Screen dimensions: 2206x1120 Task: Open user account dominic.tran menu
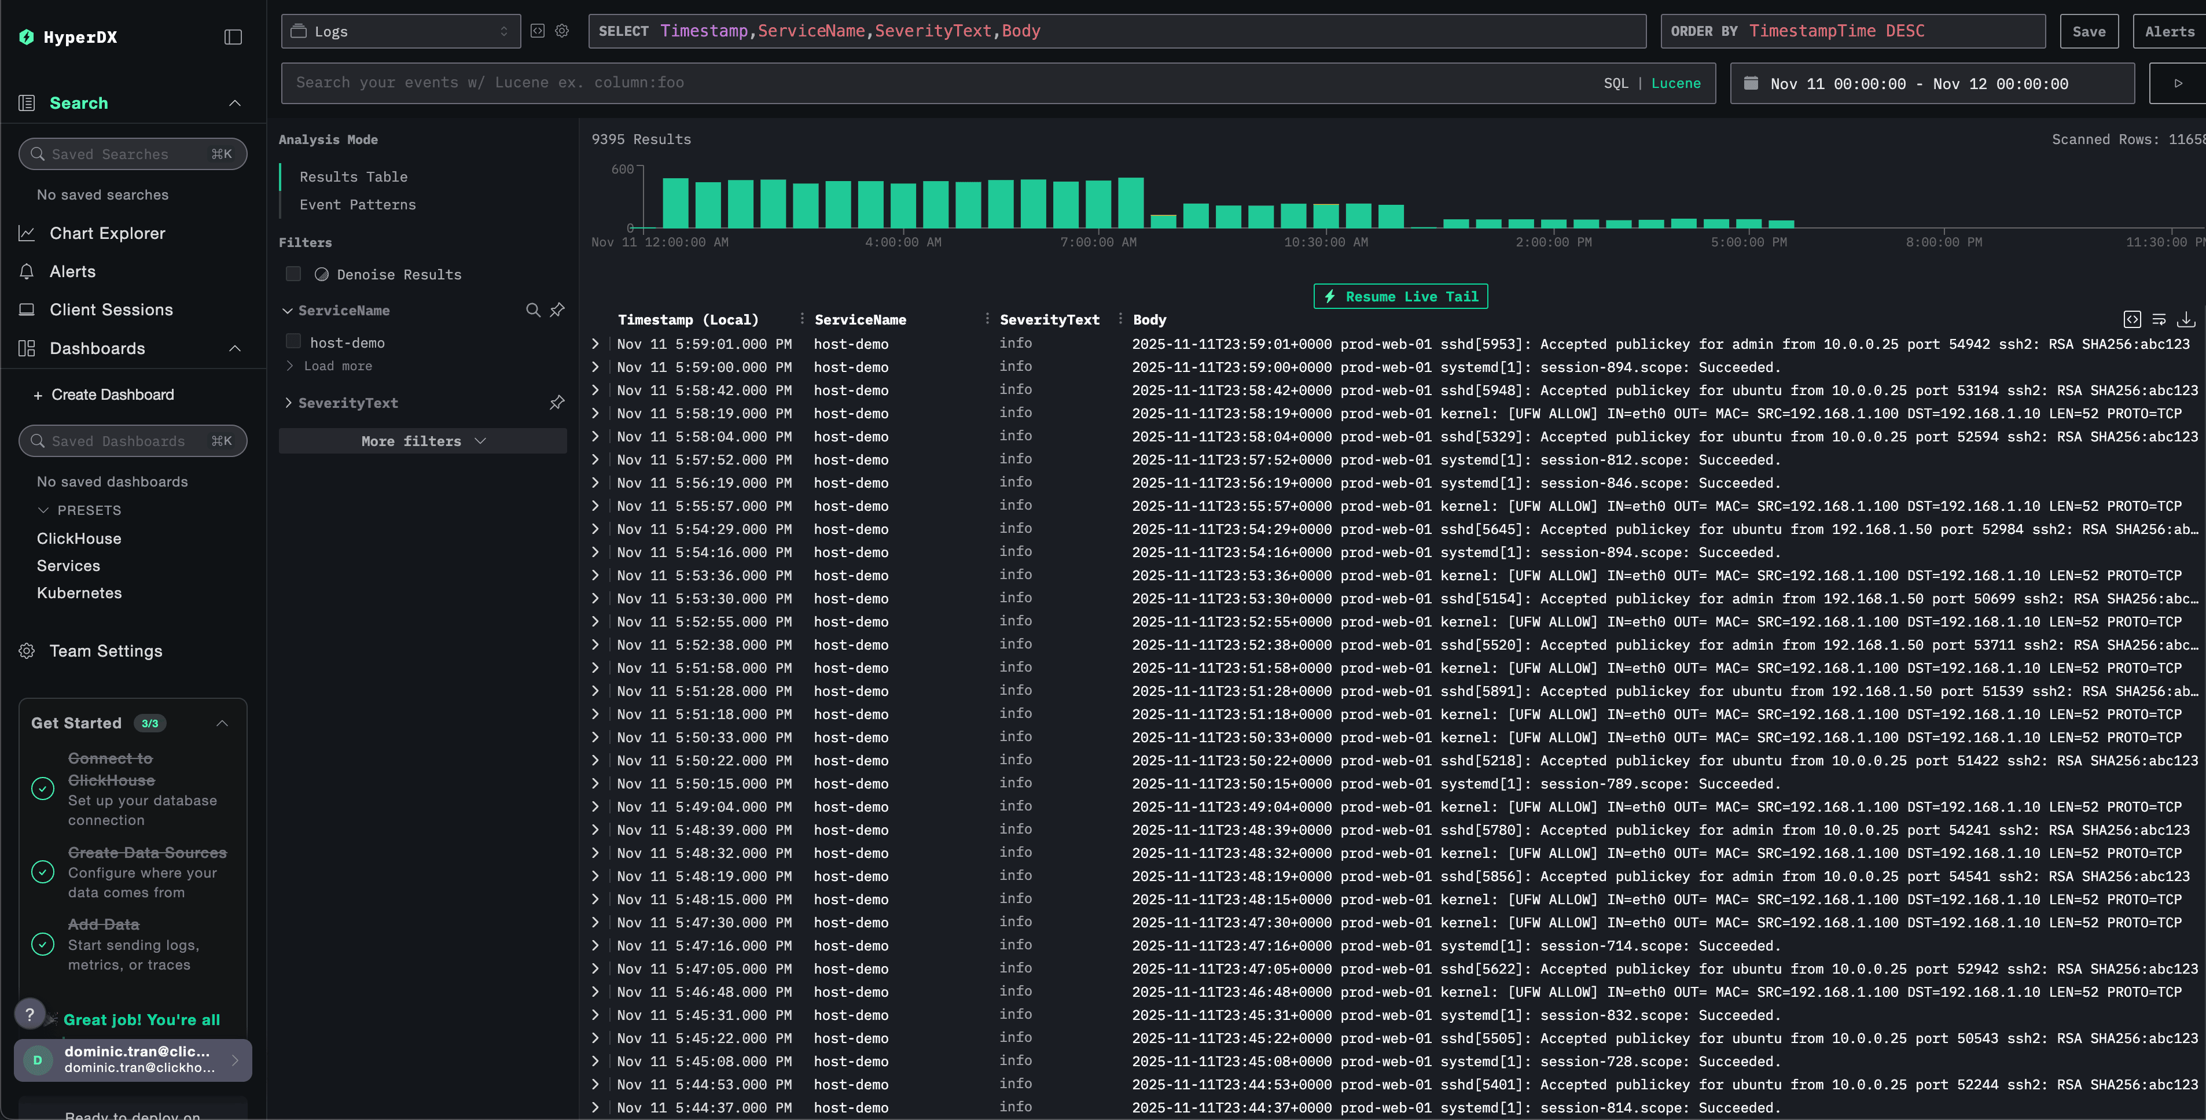pos(133,1060)
